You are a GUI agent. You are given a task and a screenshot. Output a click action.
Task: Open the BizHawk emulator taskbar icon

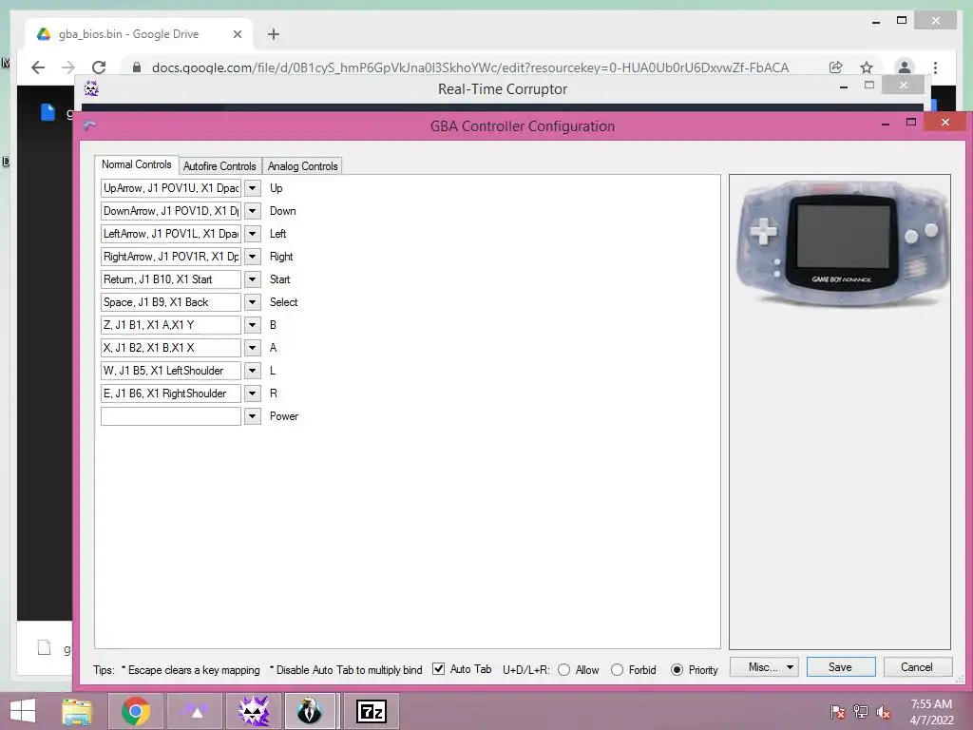309,711
